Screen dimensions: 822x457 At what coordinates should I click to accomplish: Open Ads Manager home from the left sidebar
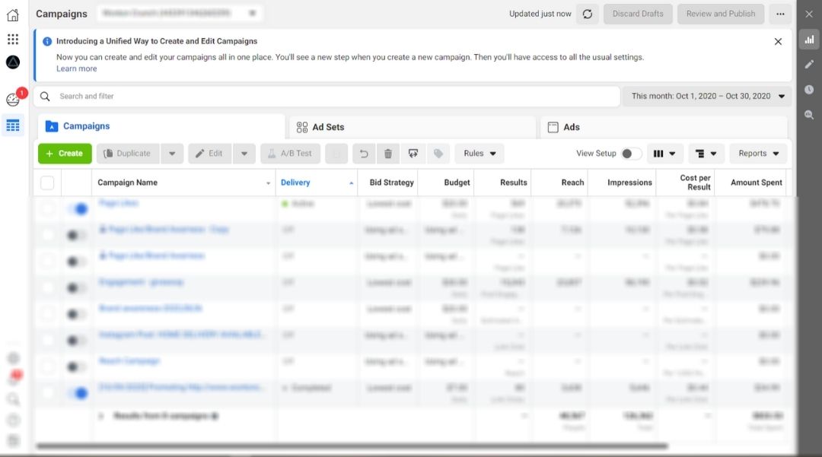click(x=12, y=14)
